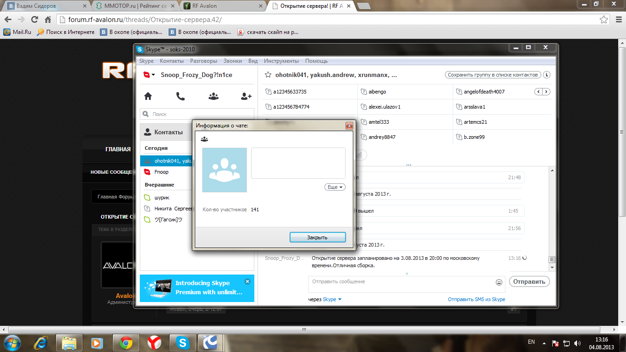Click the Skype chat scrollbar down arrow
Image resolution: width=626 pixels, height=352 pixels.
pyautogui.click(x=552, y=268)
